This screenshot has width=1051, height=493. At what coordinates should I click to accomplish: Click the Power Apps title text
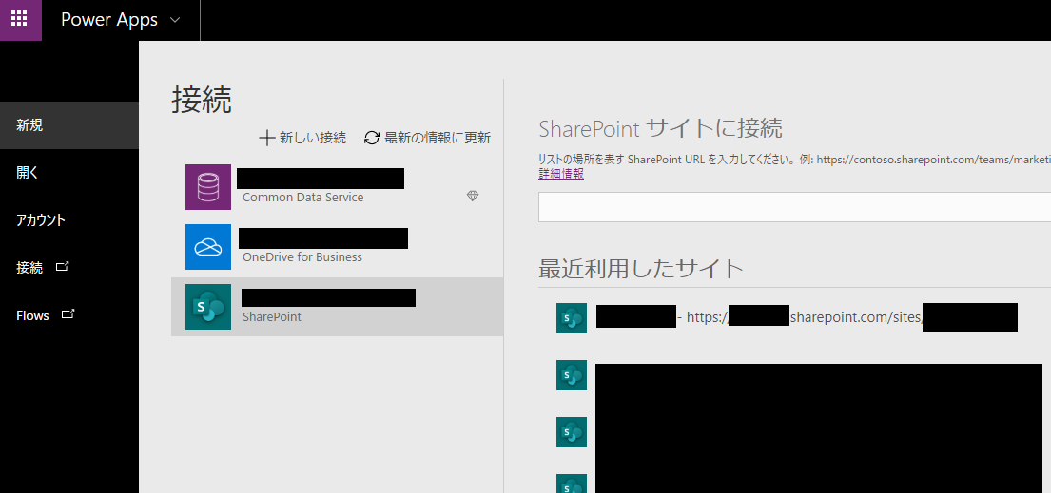coord(109,20)
